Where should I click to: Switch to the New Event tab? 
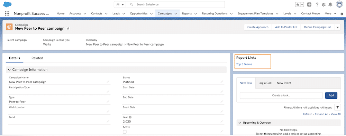[284, 83]
